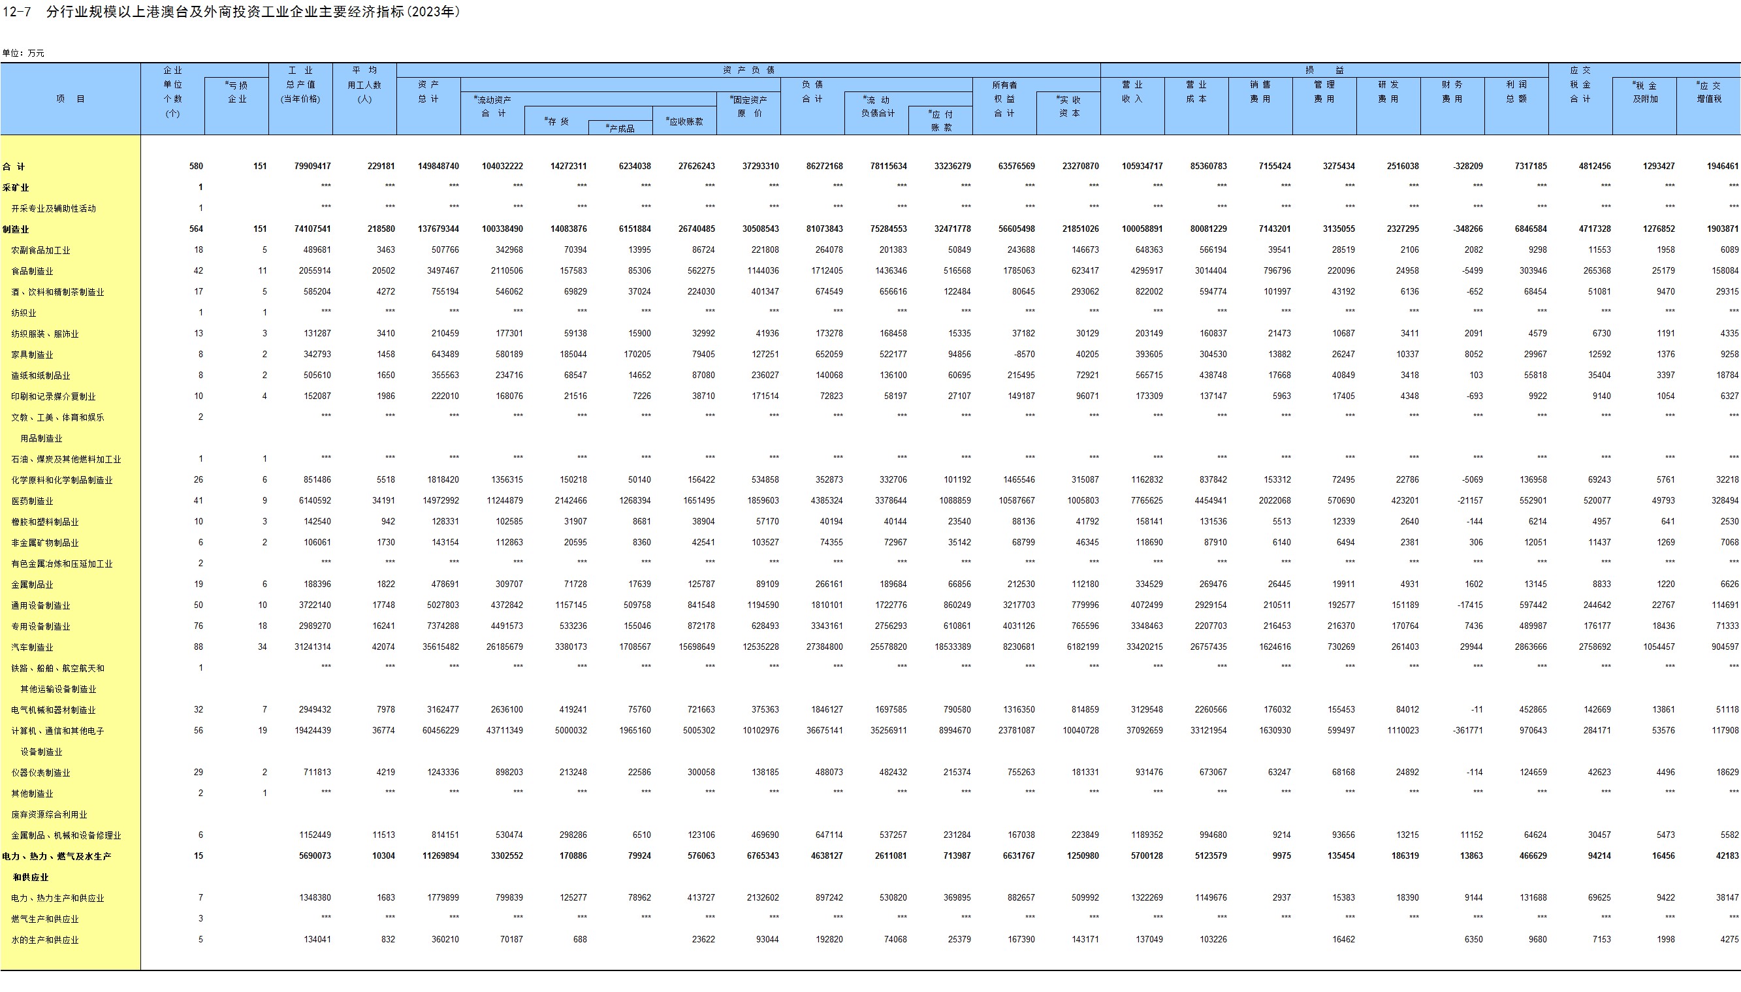Select the '非金属矿物制品业' row label
The height and width of the screenshot is (992, 1741).
click(x=45, y=543)
